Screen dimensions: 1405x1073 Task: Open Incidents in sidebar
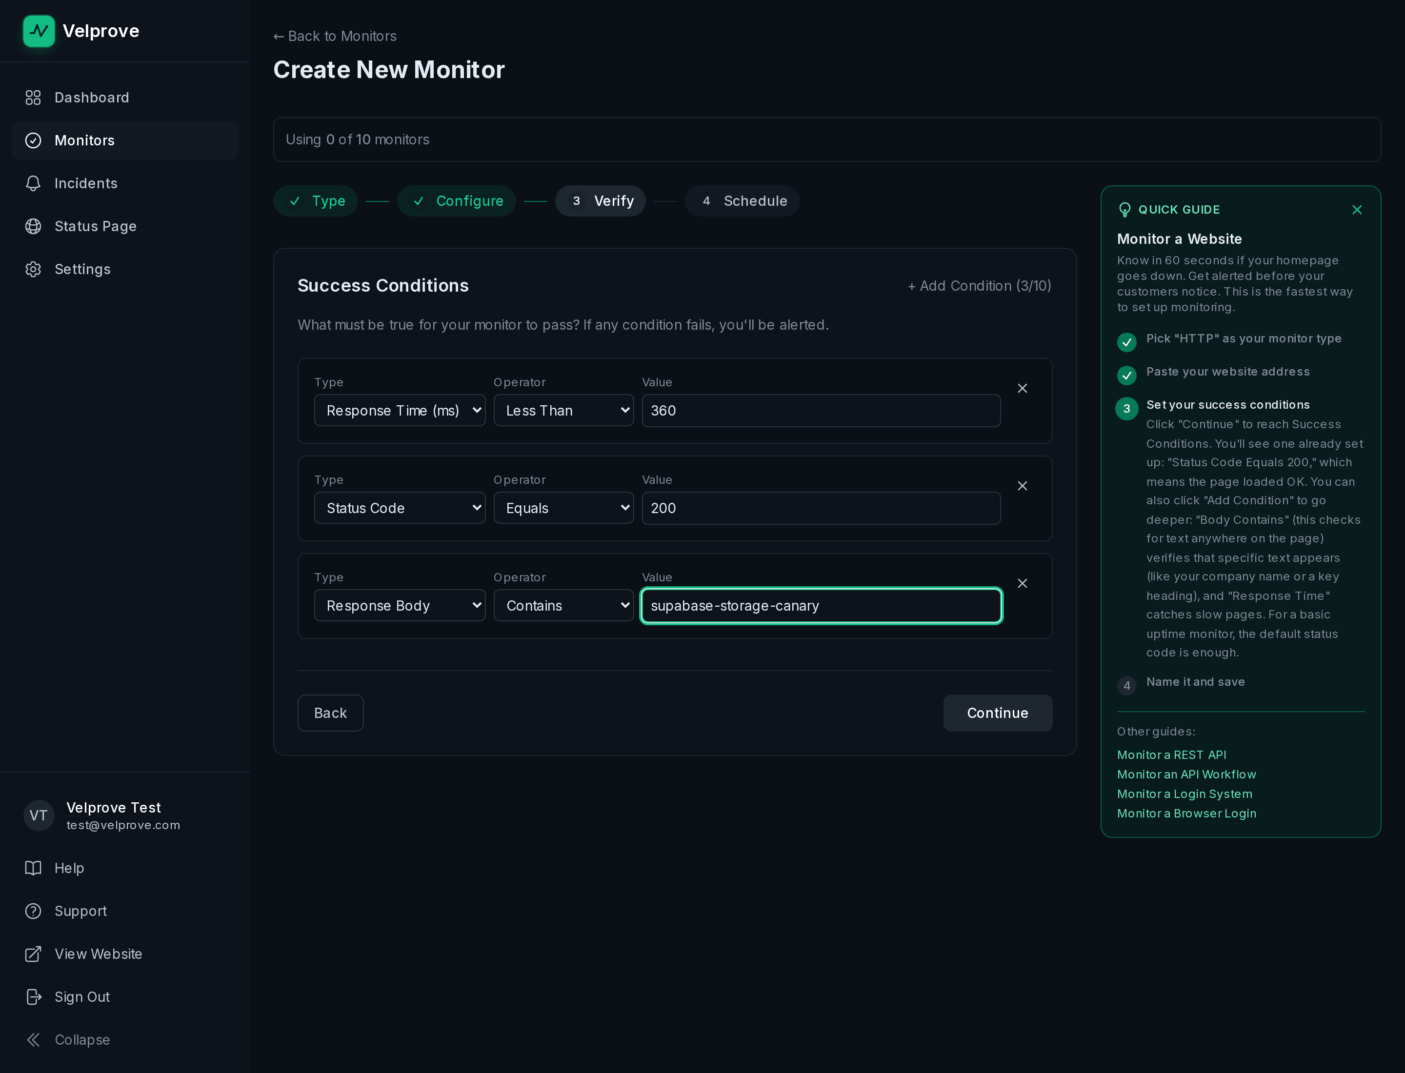click(x=124, y=183)
